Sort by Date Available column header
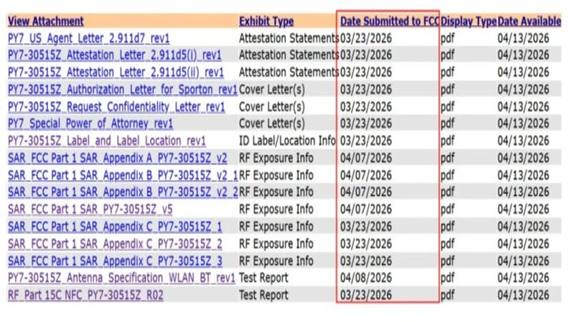The width and height of the screenshot is (573, 322). (x=529, y=21)
